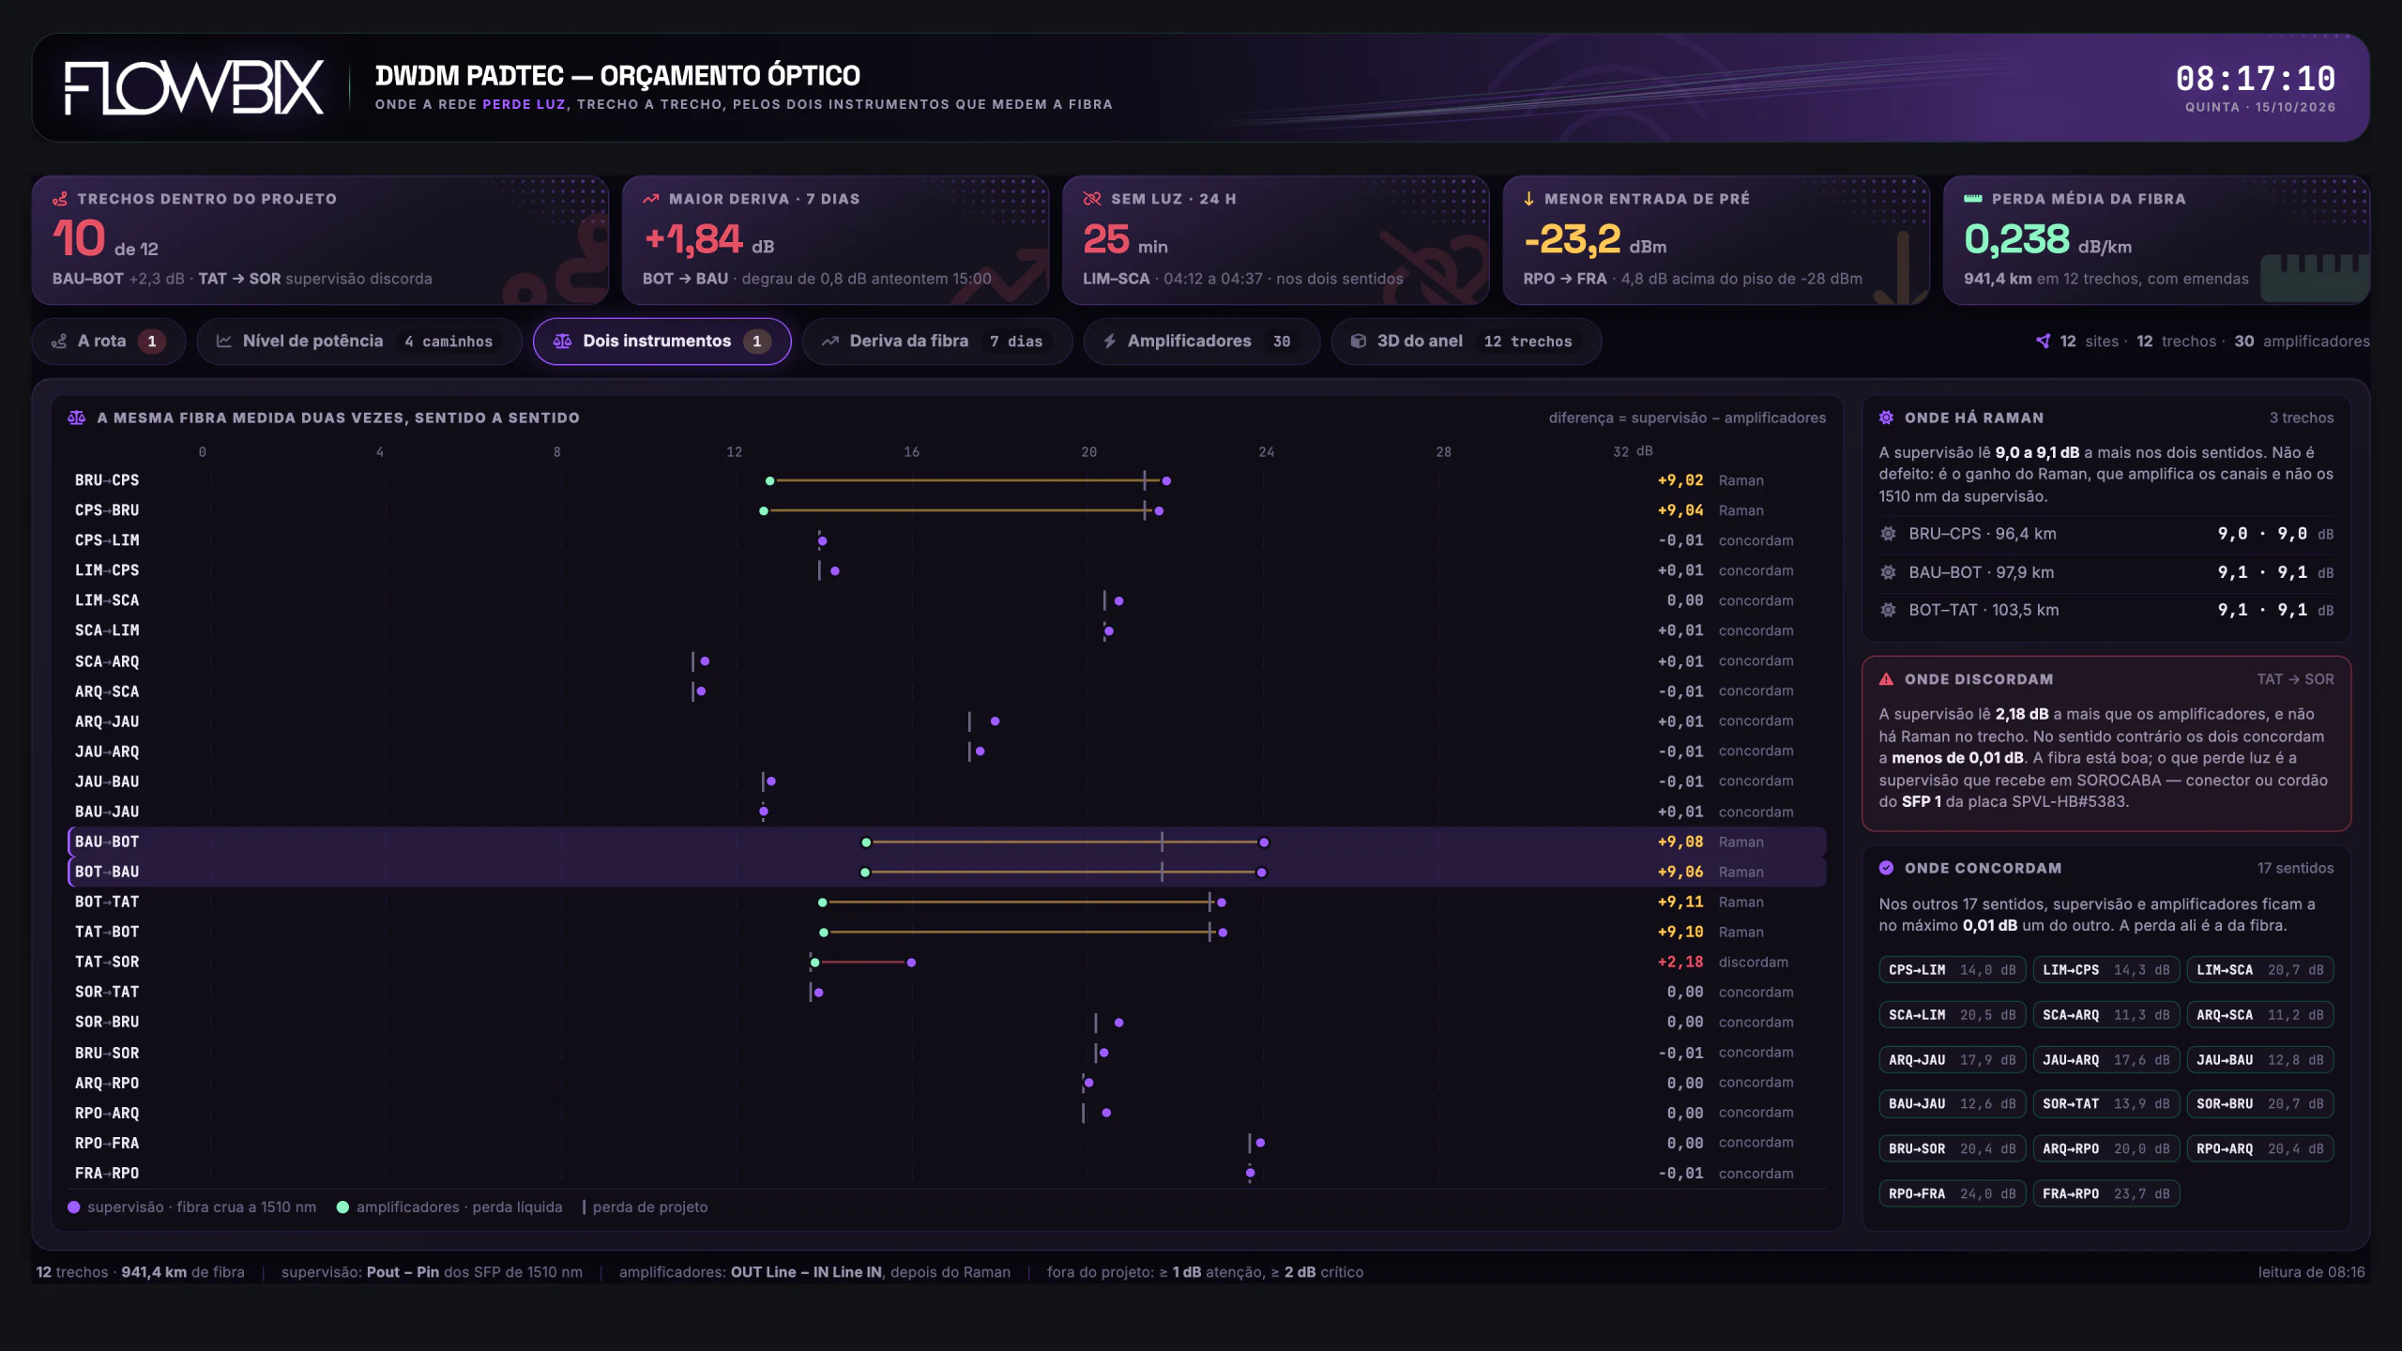Click the CPS→LIM 14,0 dB chip

(x=1952, y=970)
